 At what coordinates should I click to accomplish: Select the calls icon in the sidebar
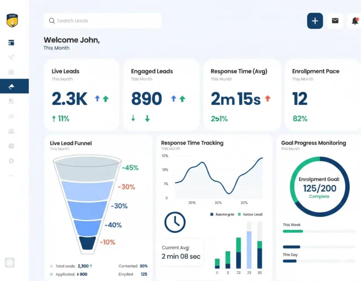(11, 57)
